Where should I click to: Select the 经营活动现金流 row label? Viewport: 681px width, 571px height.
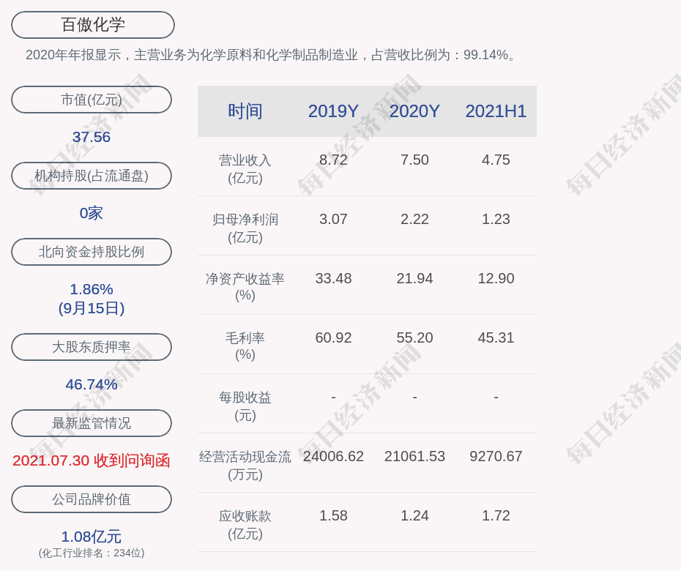245,465
